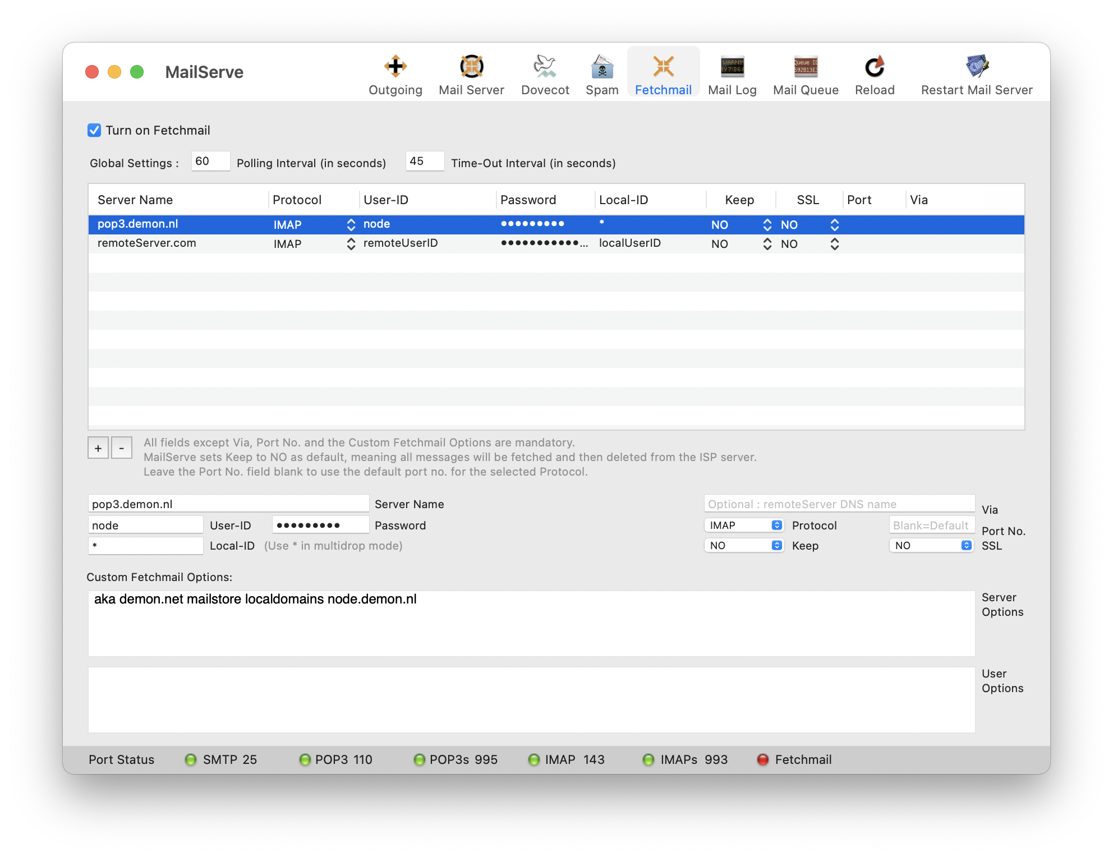Screen dimensions: 1113x857
Task: Switch to the Fetchmail tab
Action: [663, 73]
